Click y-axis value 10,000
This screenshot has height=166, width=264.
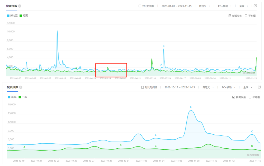[x=11, y=32]
